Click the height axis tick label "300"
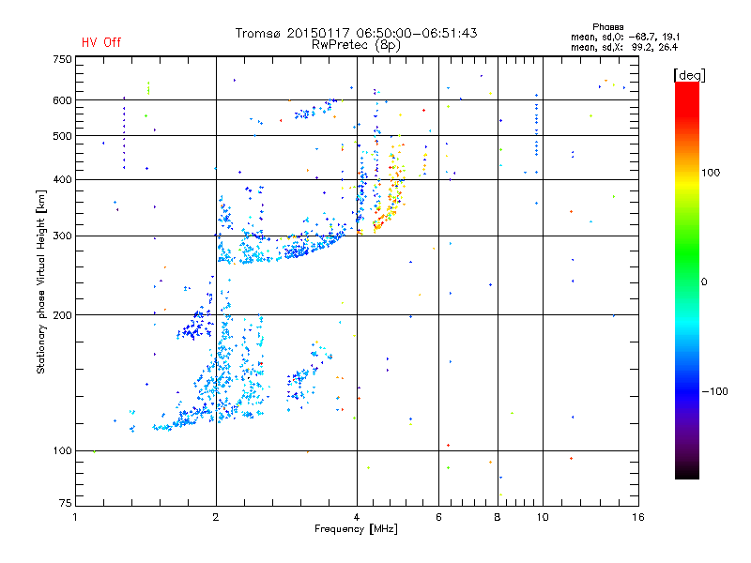 point(62,236)
